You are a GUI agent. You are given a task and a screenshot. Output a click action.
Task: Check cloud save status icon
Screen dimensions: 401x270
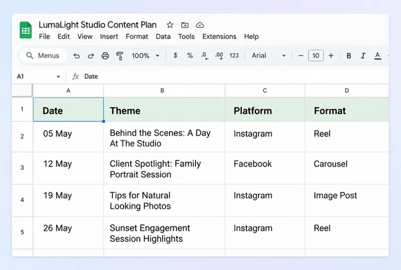click(x=200, y=25)
